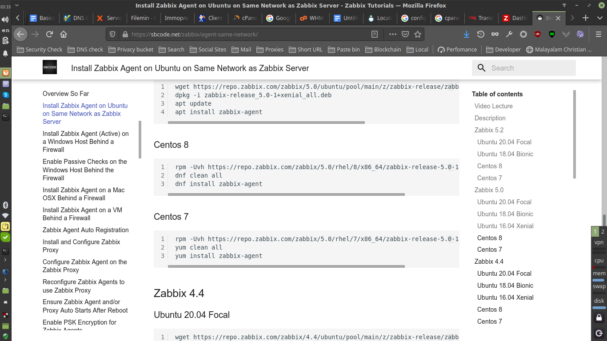The image size is (607, 341).
Task: Switch to the DNS C tab
Action: 76,18
